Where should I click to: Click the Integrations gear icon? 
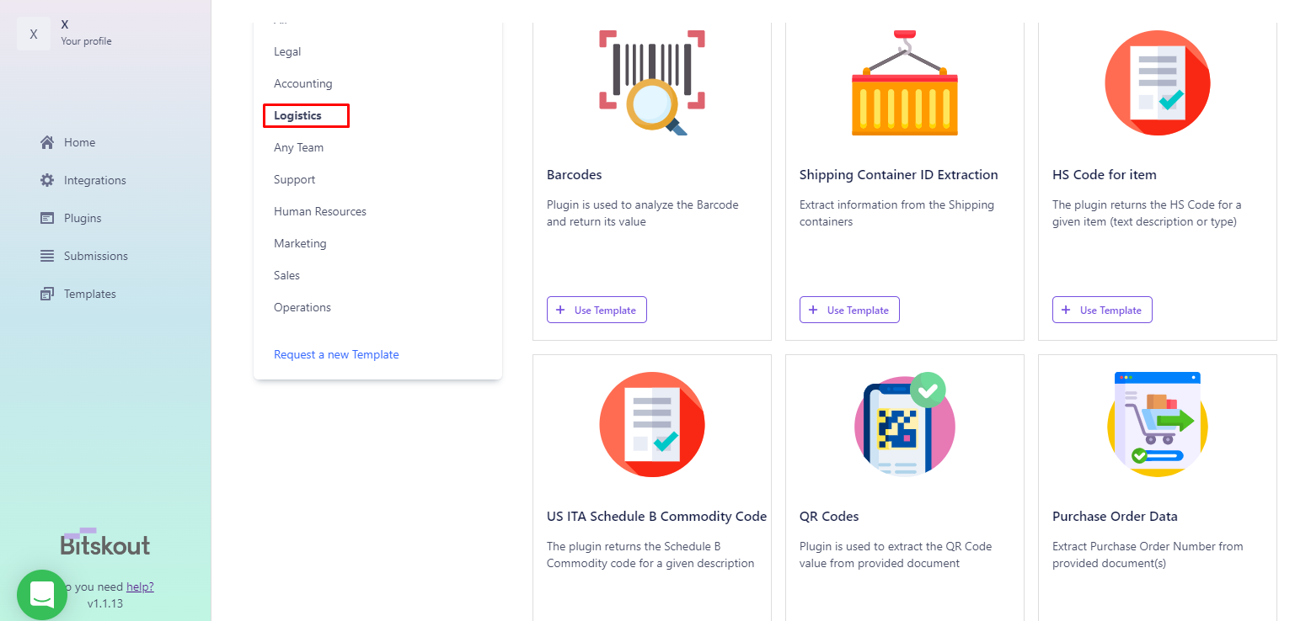tap(47, 180)
